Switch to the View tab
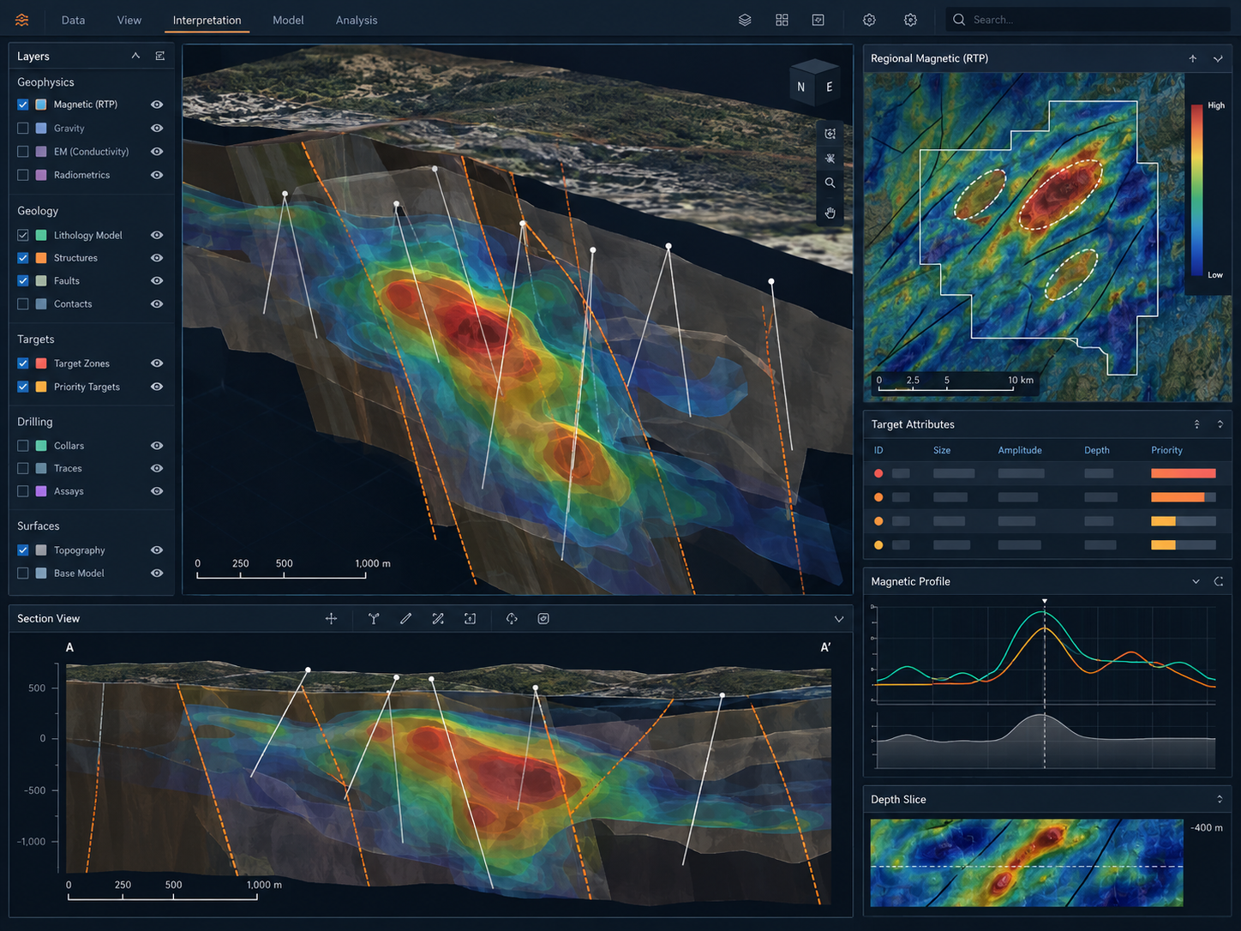1241x931 pixels. click(129, 20)
